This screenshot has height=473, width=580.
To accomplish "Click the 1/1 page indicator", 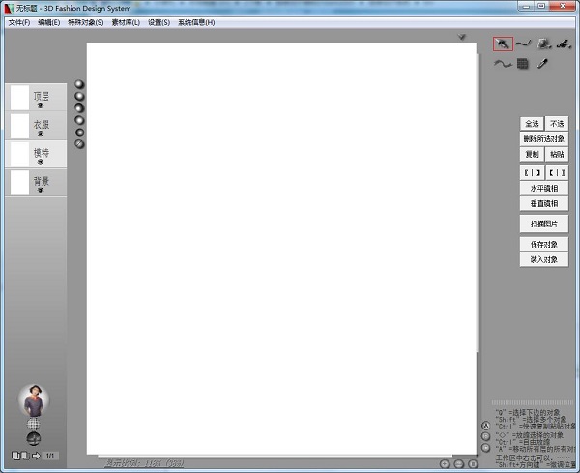I will click(x=50, y=456).
